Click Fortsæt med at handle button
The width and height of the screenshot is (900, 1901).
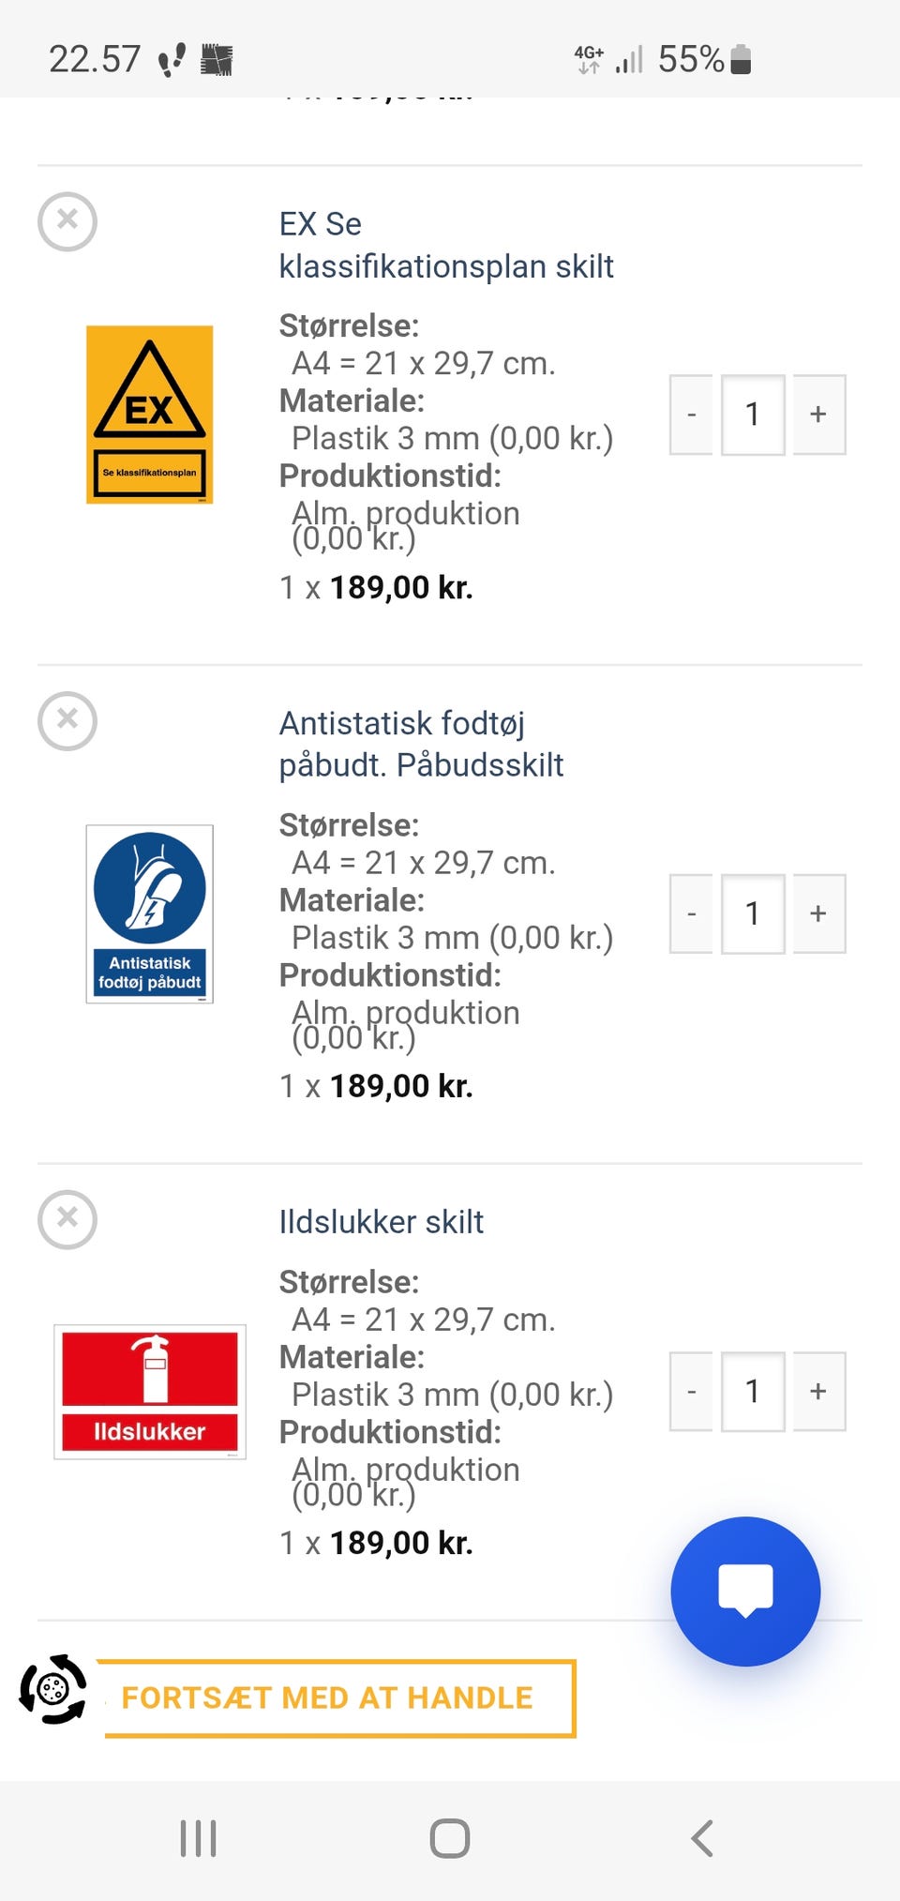336,1698
